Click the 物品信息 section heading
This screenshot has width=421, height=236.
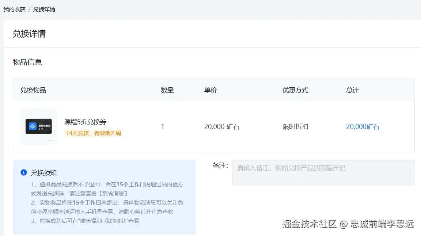[27, 62]
